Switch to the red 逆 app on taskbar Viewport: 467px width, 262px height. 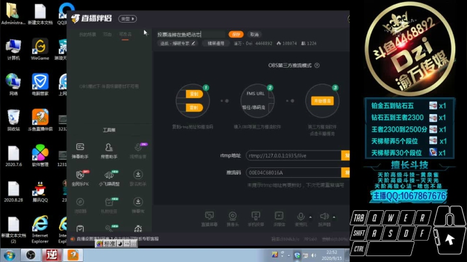coord(52,255)
